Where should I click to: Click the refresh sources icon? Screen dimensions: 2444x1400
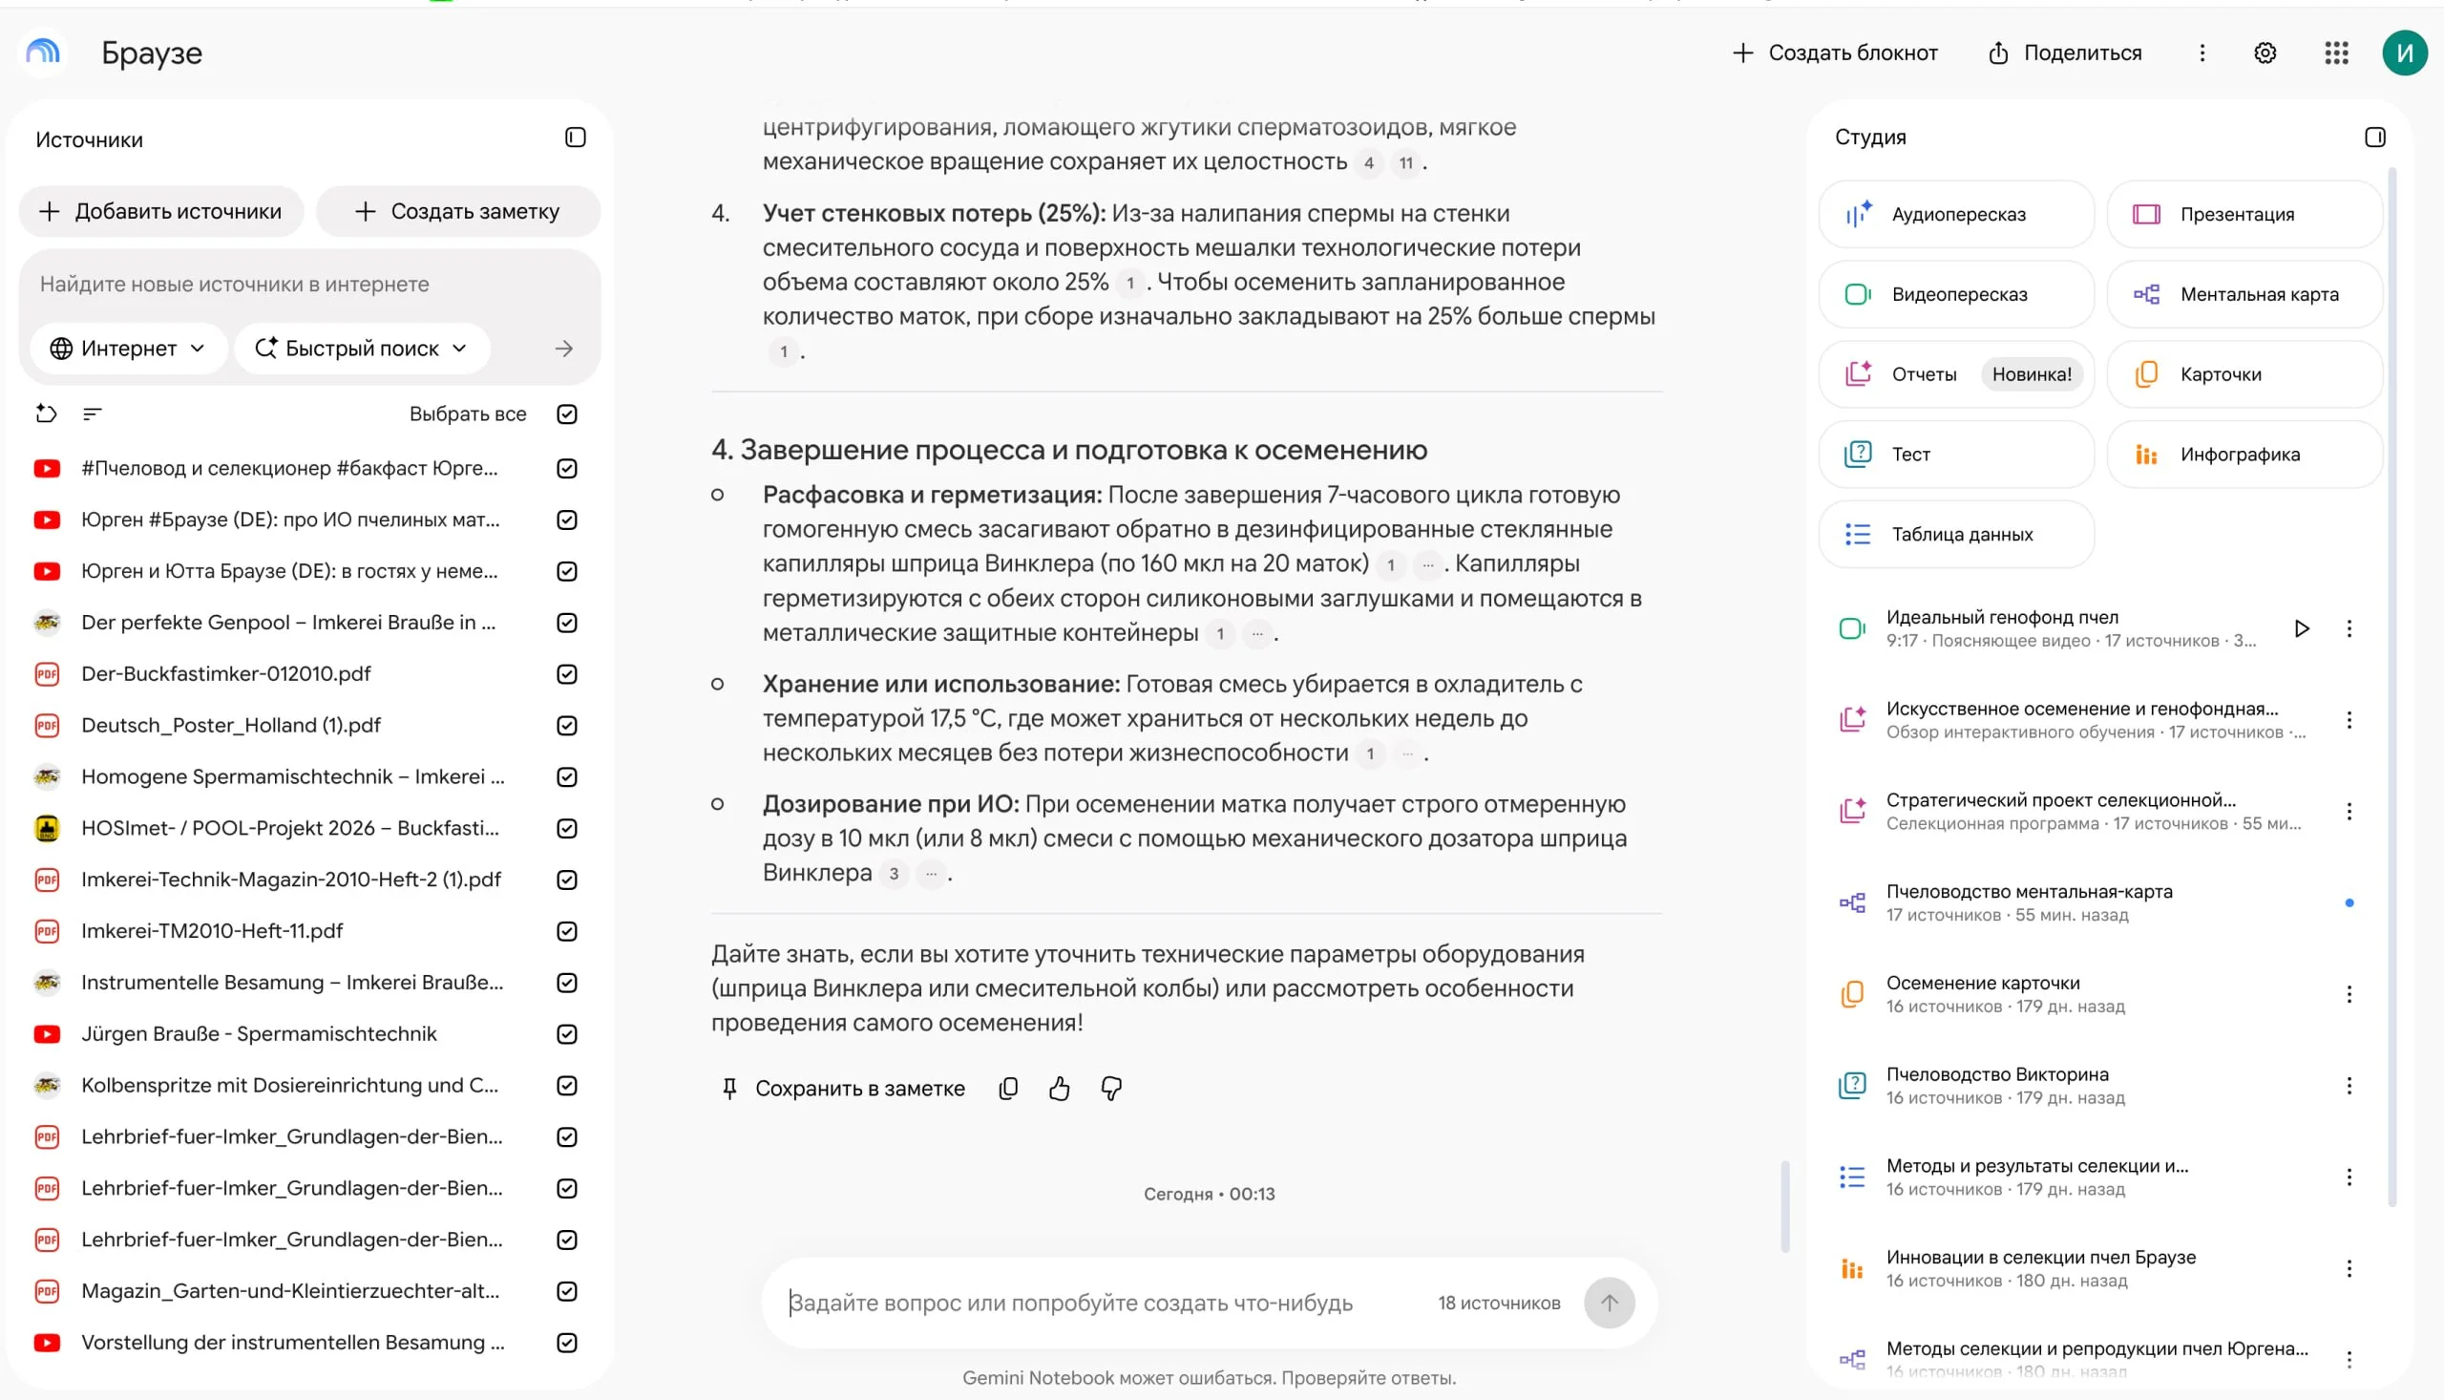(46, 414)
